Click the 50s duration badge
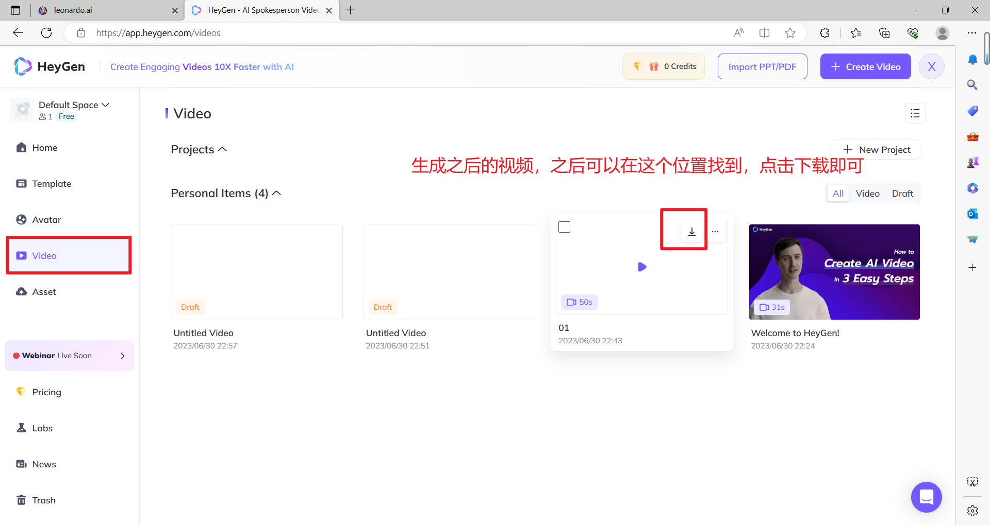This screenshot has height=525, width=990. 580,302
